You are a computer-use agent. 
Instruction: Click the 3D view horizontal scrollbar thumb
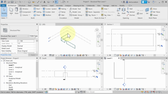pos(94,55)
